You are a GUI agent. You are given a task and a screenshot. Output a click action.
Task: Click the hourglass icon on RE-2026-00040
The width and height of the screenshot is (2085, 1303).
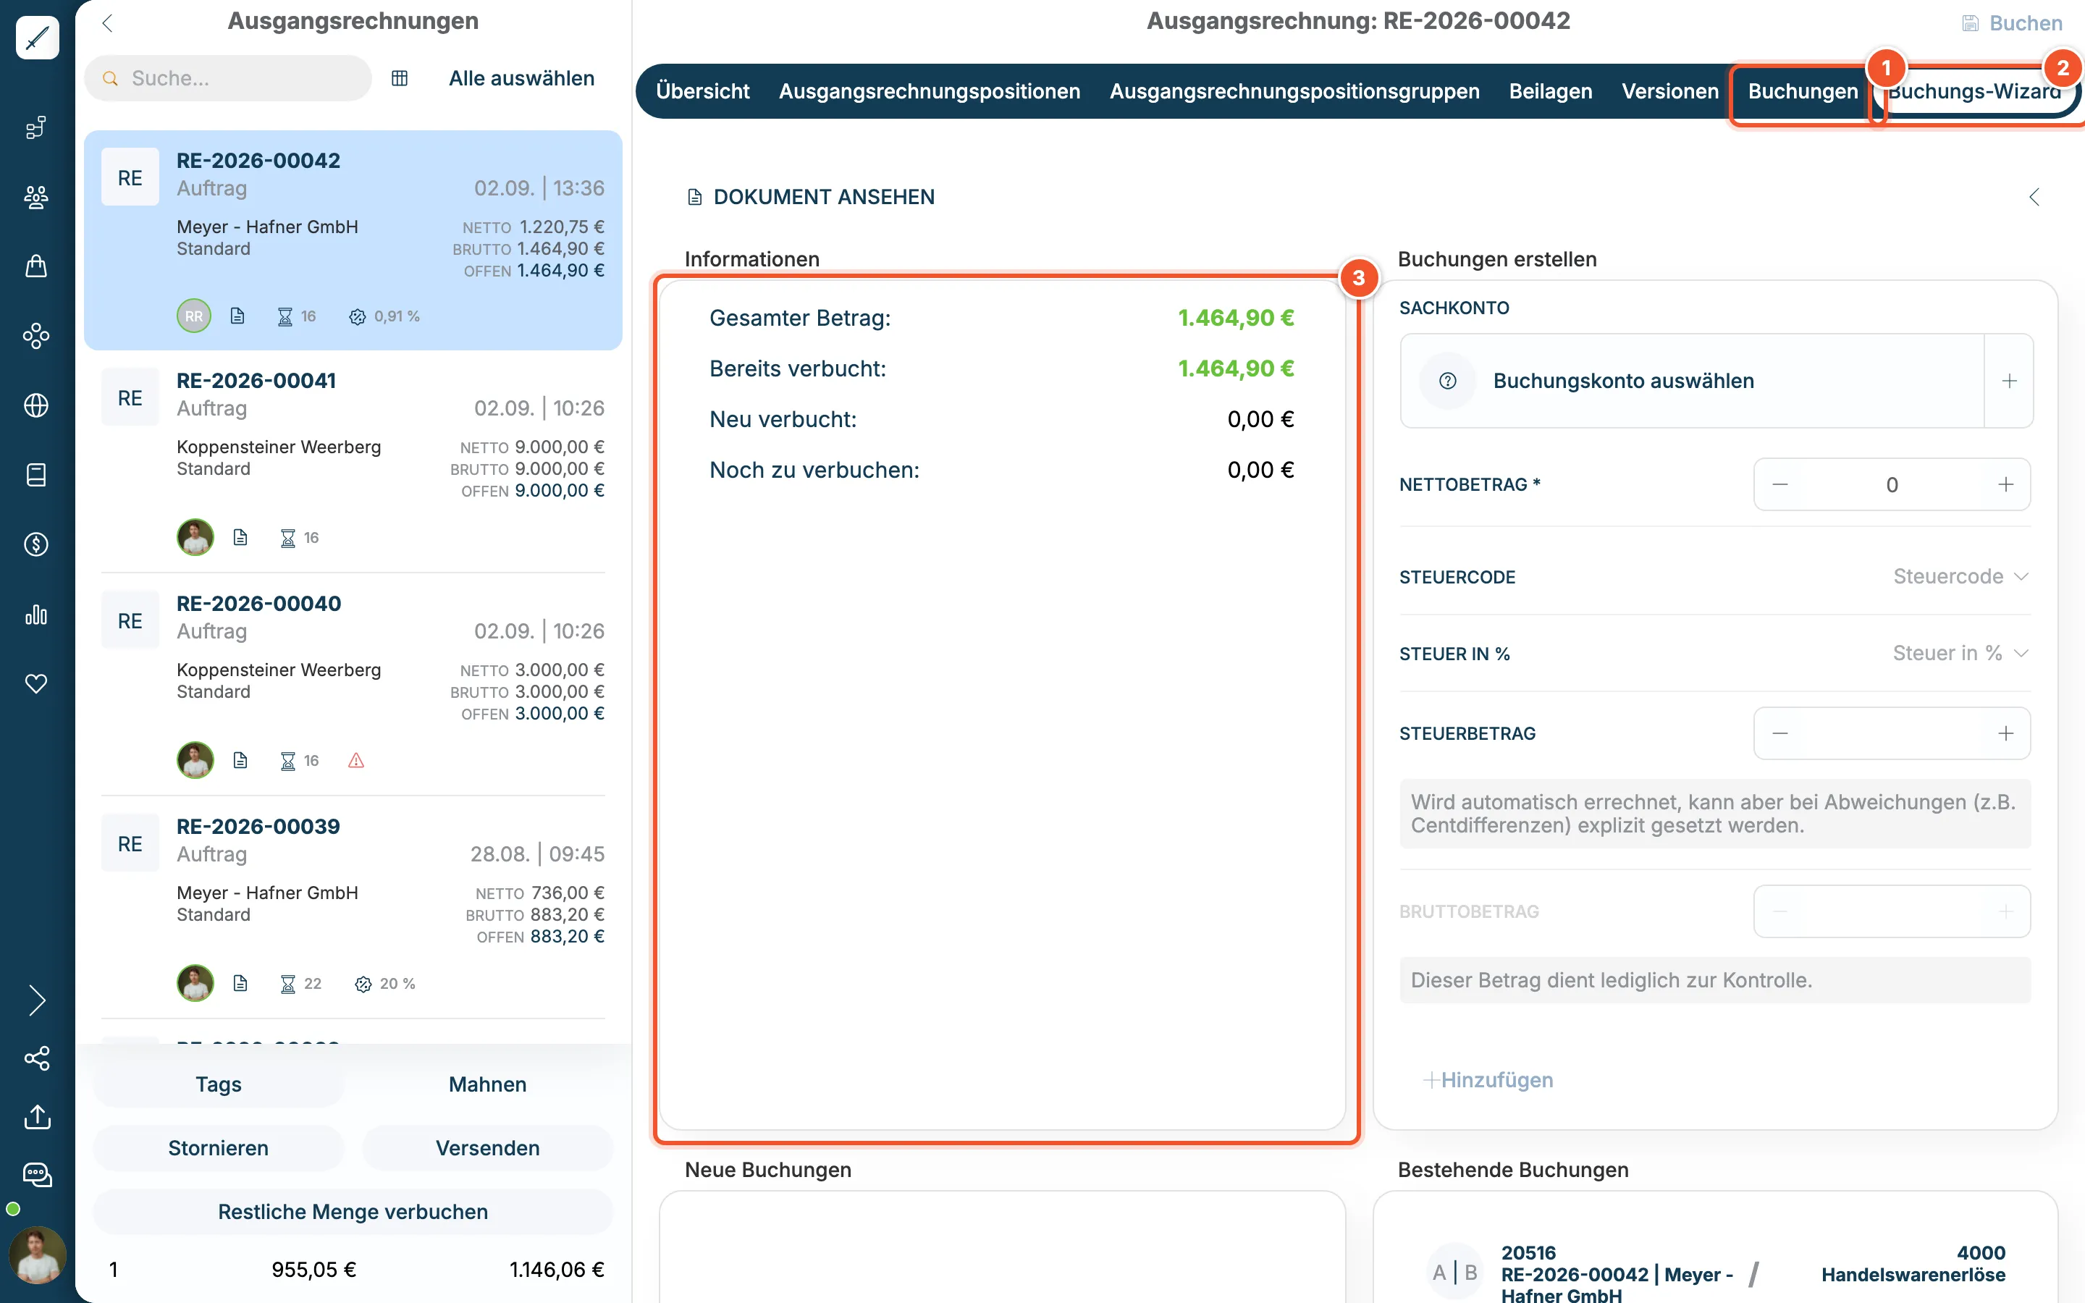(287, 760)
